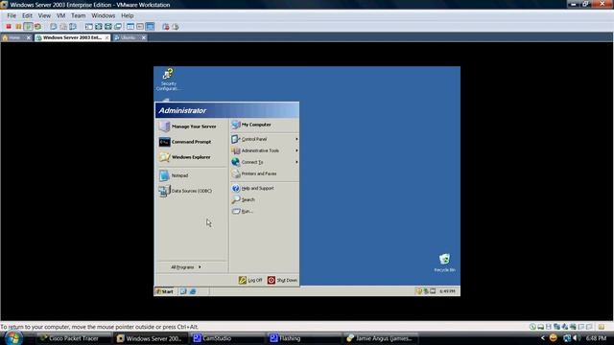Open Printers and Faxes
The image size is (614, 345).
point(265,173)
